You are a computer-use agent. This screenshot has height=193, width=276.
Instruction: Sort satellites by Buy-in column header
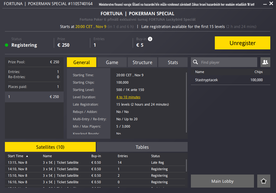coord(96,156)
